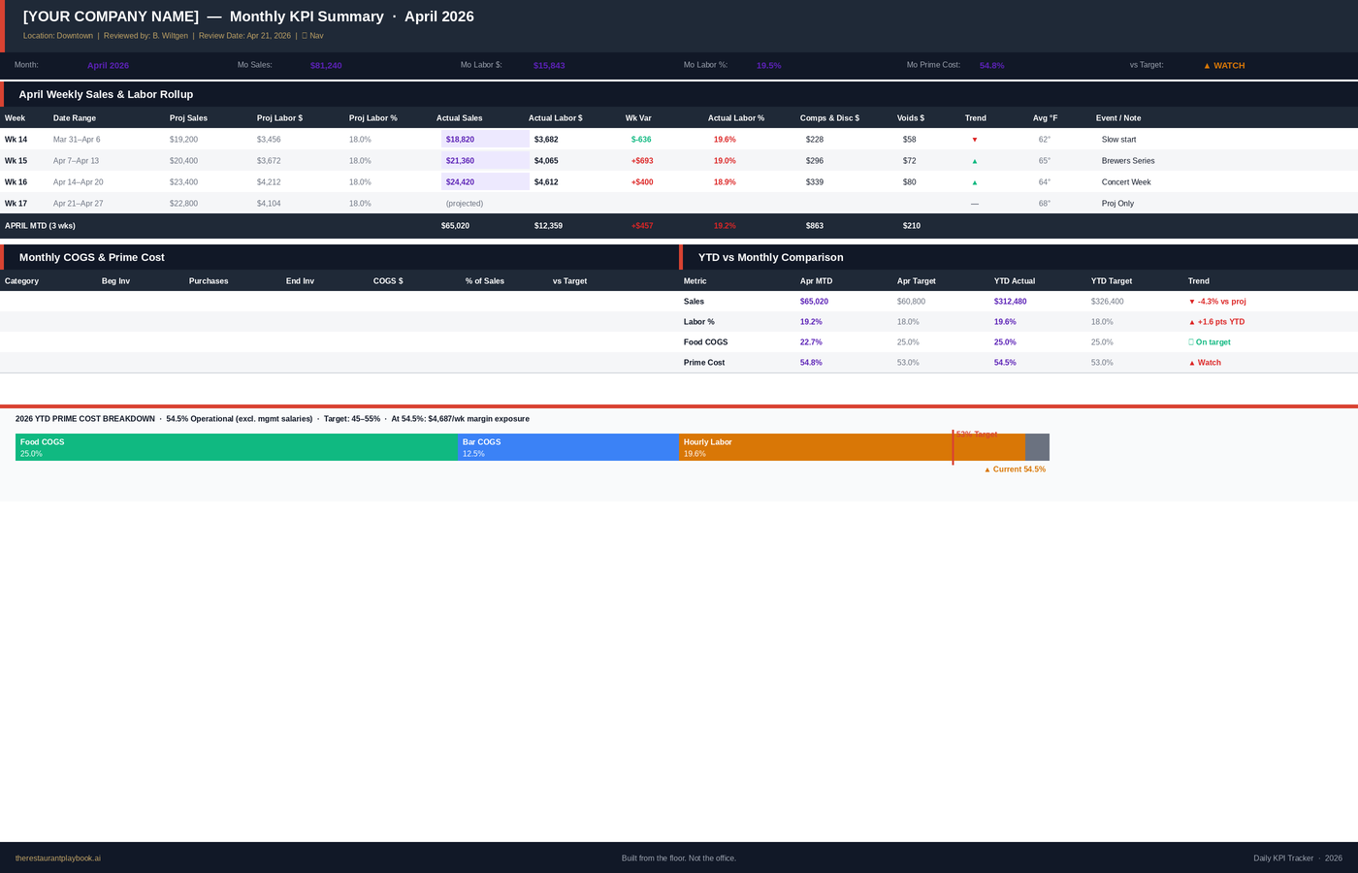Click Wk 15 Actual Sales cell $21,360
The width and height of the screenshot is (1358, 873).
click(x=485, y=161)
